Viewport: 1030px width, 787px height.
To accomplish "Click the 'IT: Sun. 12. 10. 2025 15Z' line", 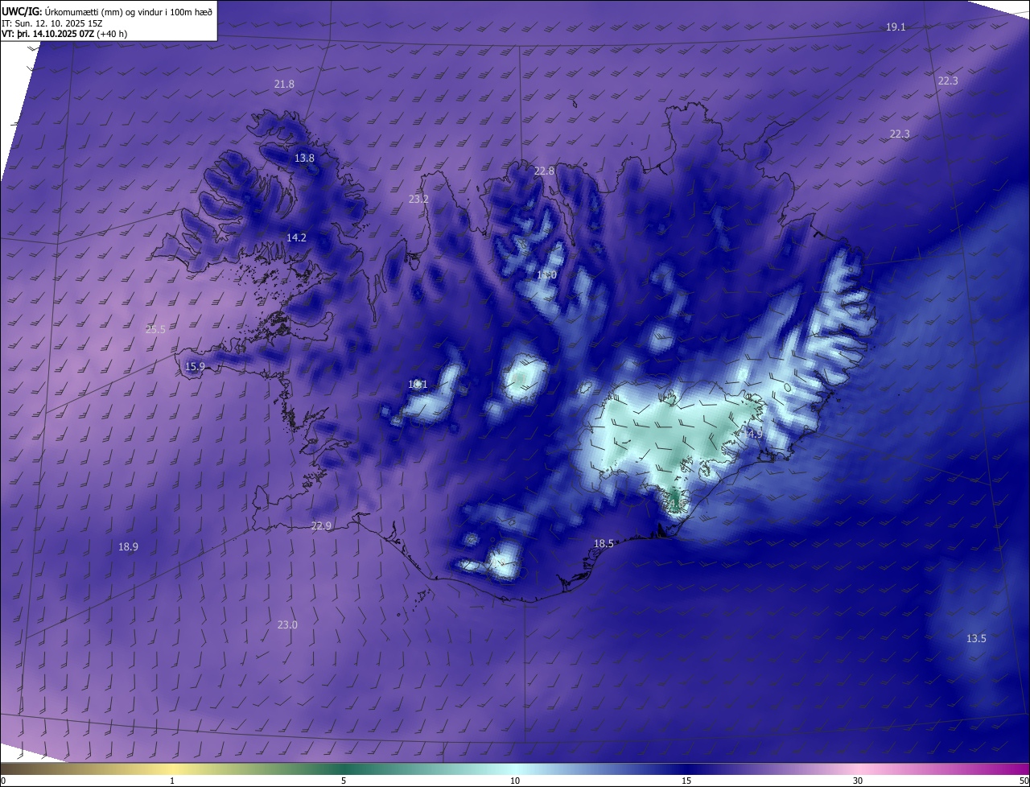I will [53, 23].
